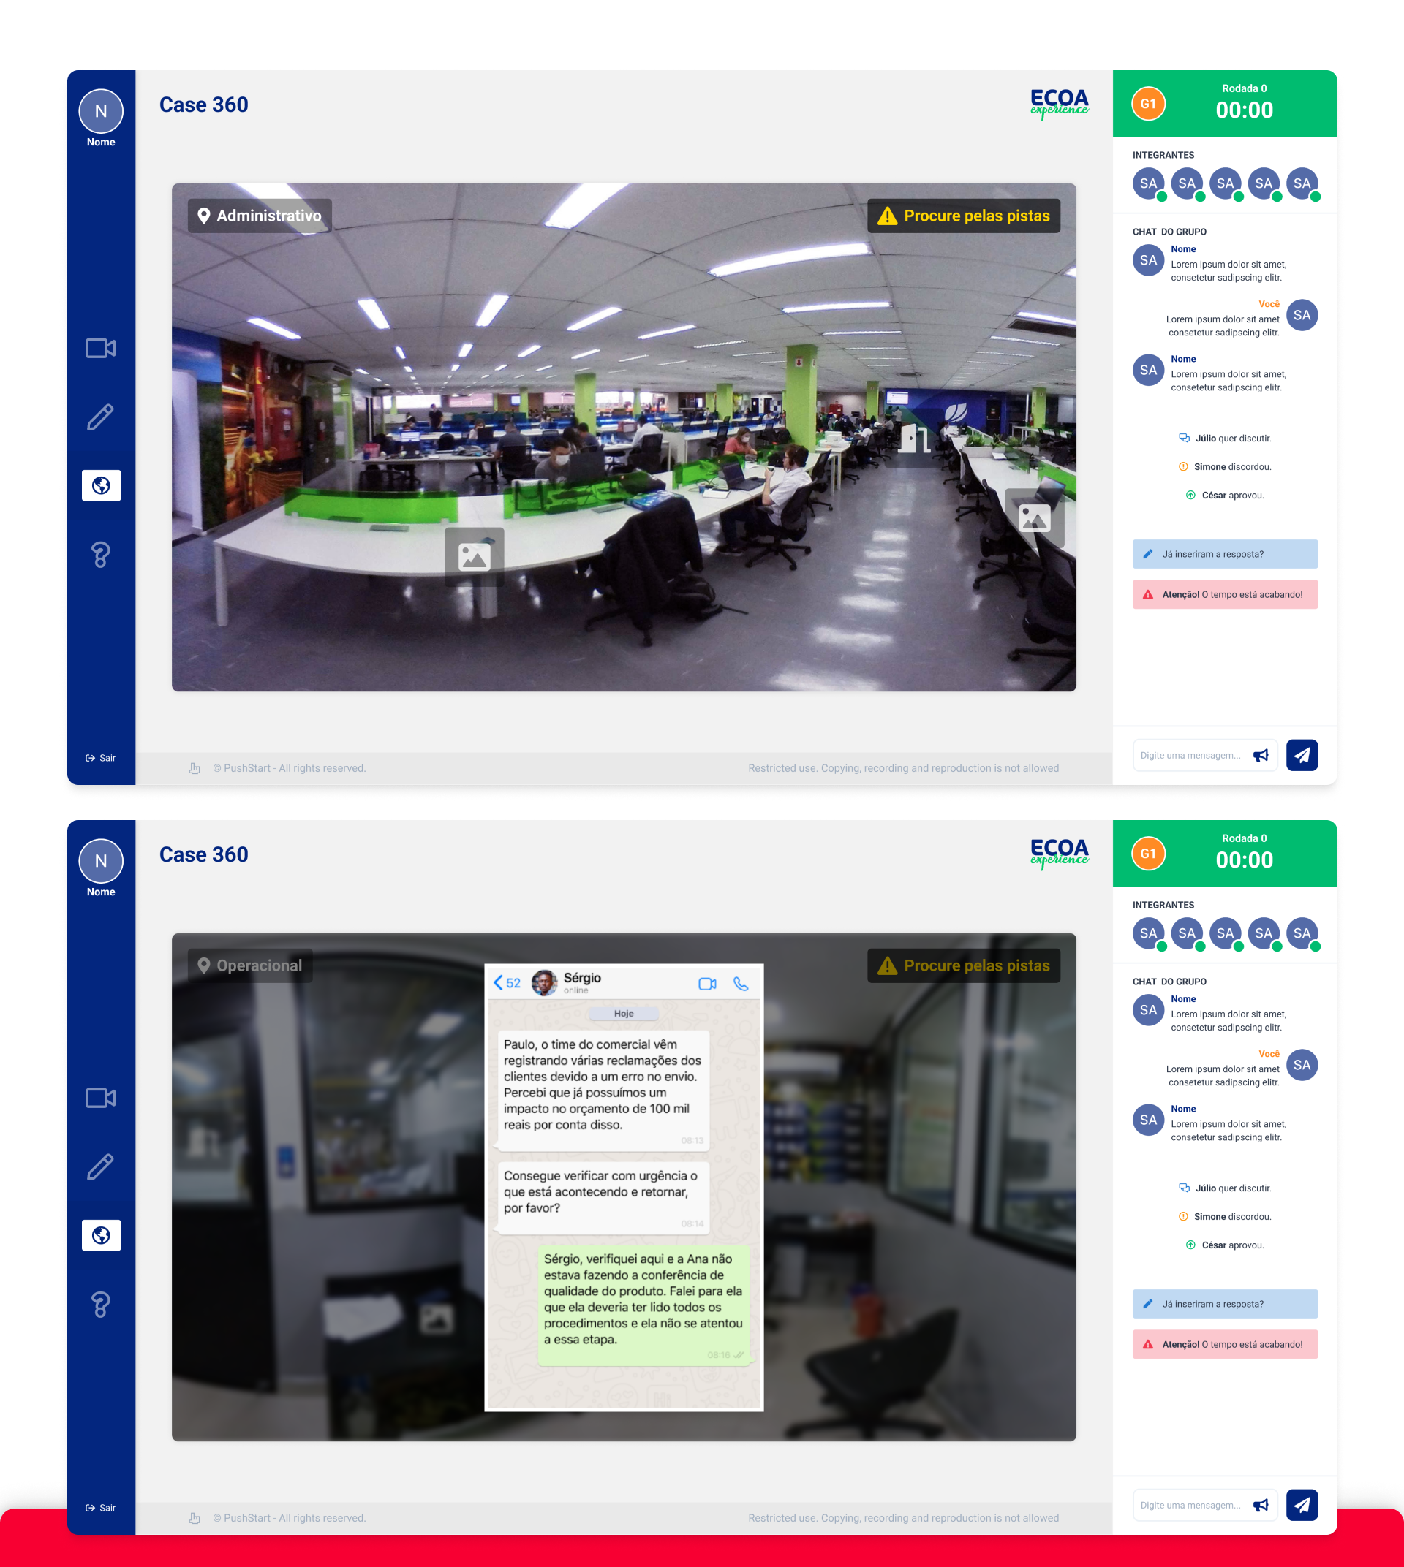Click Já inseriram a resposta? in Operacional screen
The height and width of the screenshot is (1567, 1404).
1225,1304
